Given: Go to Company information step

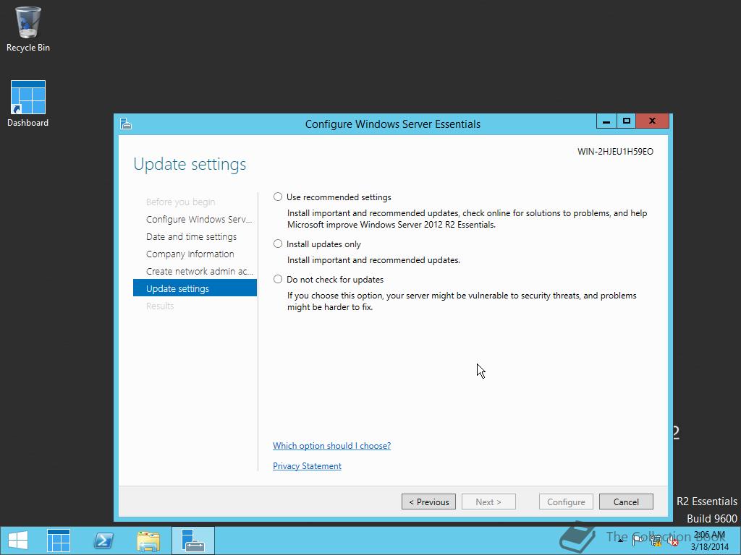Looking at the screenshot, I should coord(190,254).
